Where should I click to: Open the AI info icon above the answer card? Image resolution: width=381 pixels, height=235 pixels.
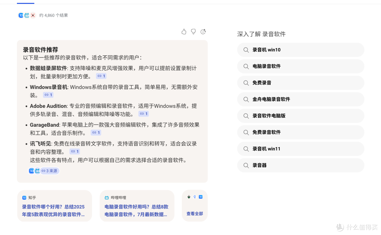[x=203, y=32]
